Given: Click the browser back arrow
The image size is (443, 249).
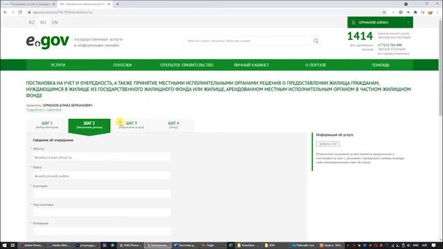Looking at the screenshot, I should [x=6, y=12].
